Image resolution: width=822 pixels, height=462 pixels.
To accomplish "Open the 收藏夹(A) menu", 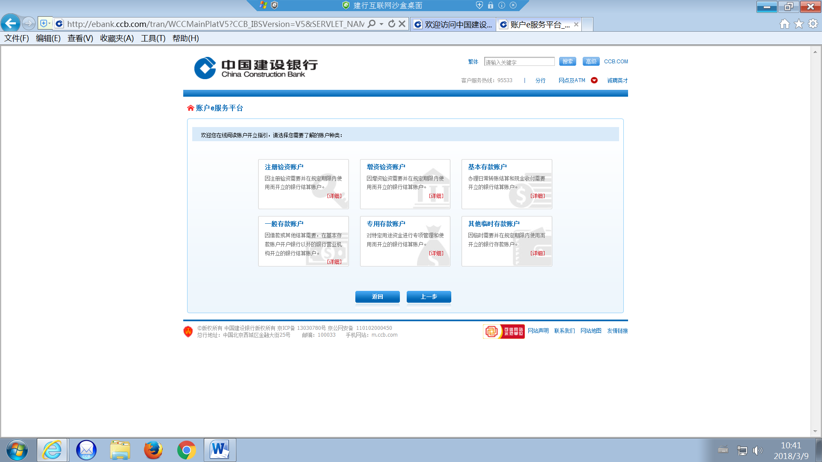I will click(117, 38).
